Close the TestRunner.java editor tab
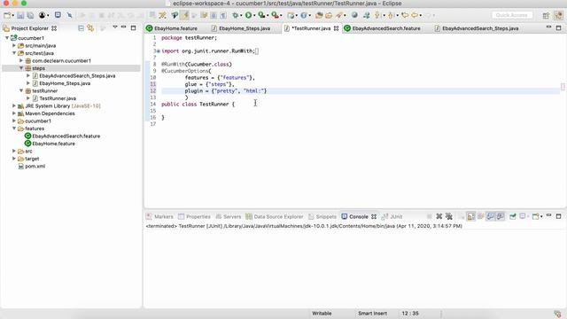Image resolution: width=567 pixels, height=319 pixels. (337, 28)
